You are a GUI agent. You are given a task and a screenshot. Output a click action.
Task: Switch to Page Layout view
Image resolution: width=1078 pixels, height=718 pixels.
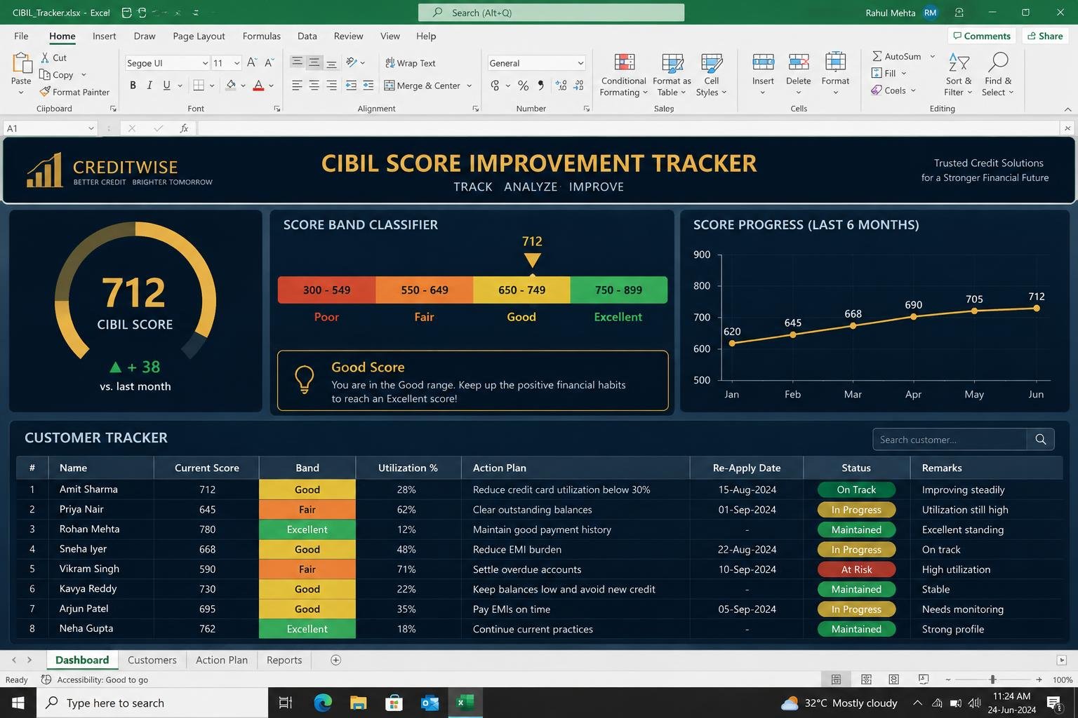pos(866,679)
